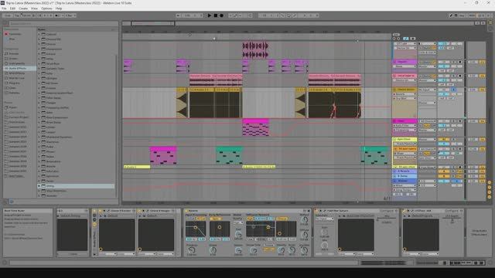The width and height of the screenshot is (495, 278).
Task: Select the MIDI Effects browser category
Action: point(16,73)
